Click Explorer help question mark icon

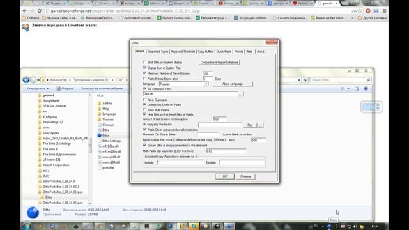366,89
